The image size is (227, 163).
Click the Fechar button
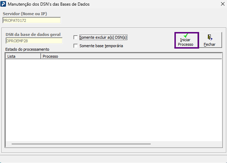tap(210, 40)
